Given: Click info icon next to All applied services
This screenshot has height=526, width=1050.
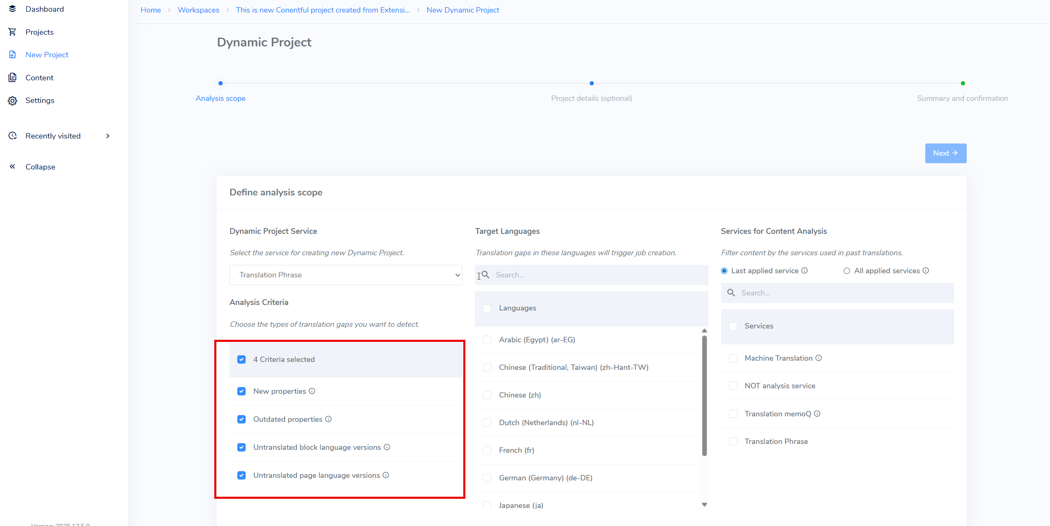Looking at the screenshot, I should [x=926, y=270].
